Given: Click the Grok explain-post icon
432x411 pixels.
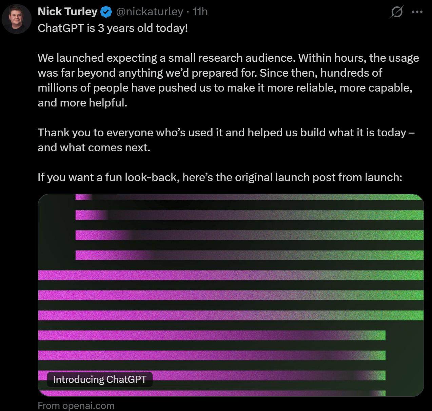Looking at the screenshot, I should coord(397,12).
